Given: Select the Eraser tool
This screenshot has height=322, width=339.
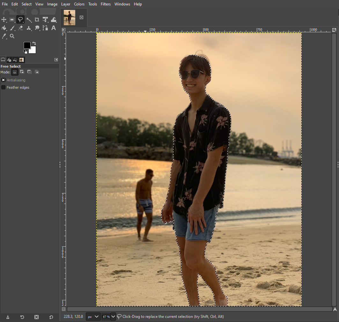Looking at the screenshot, I should pos(20,28).
